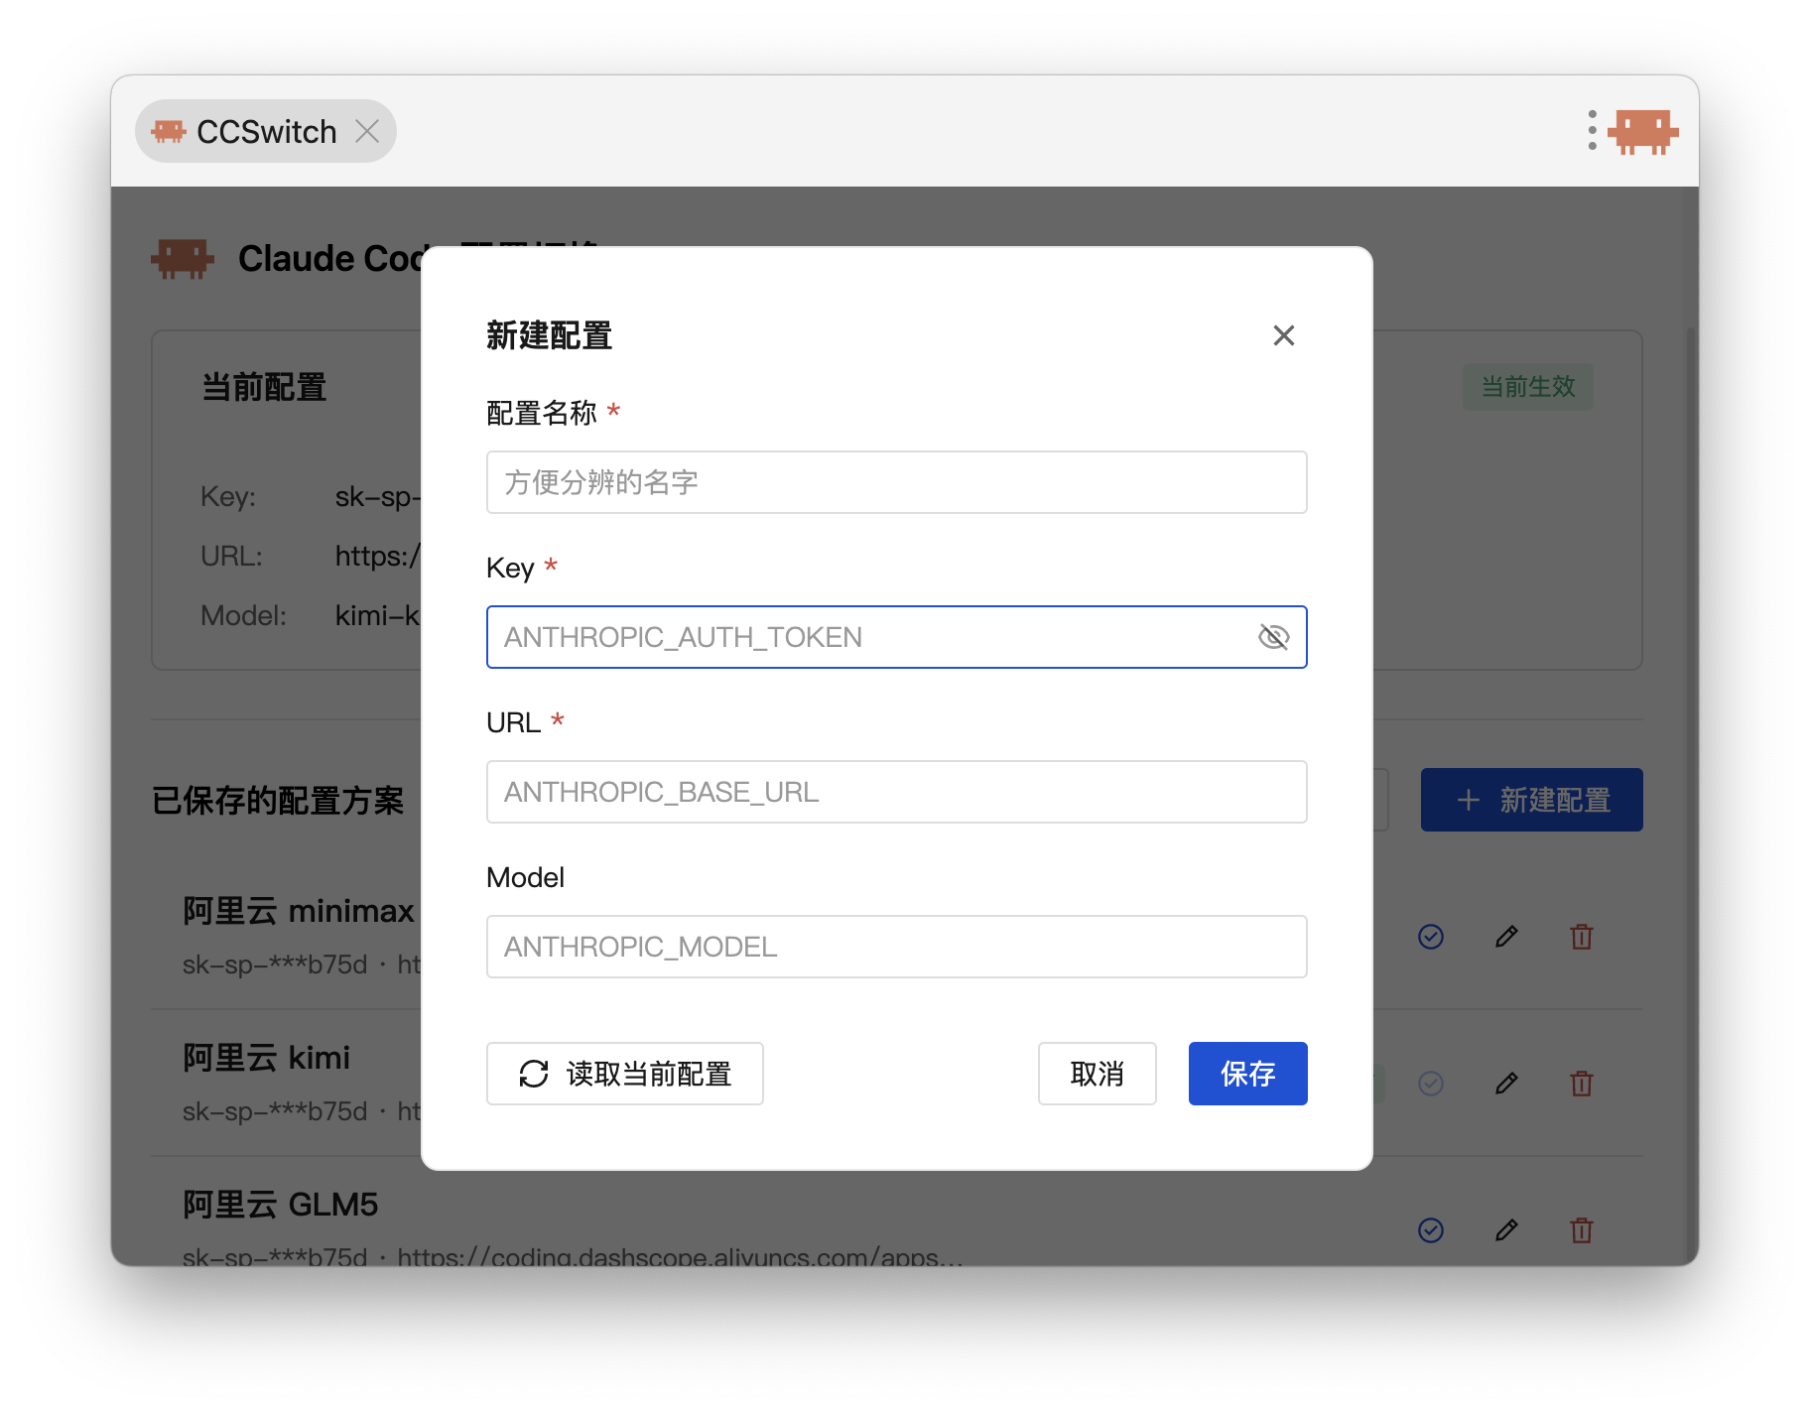Edit the 阿里云 kimi configuration
This screenshot has height=1413, width=1810.
tap(1506, 1084)
